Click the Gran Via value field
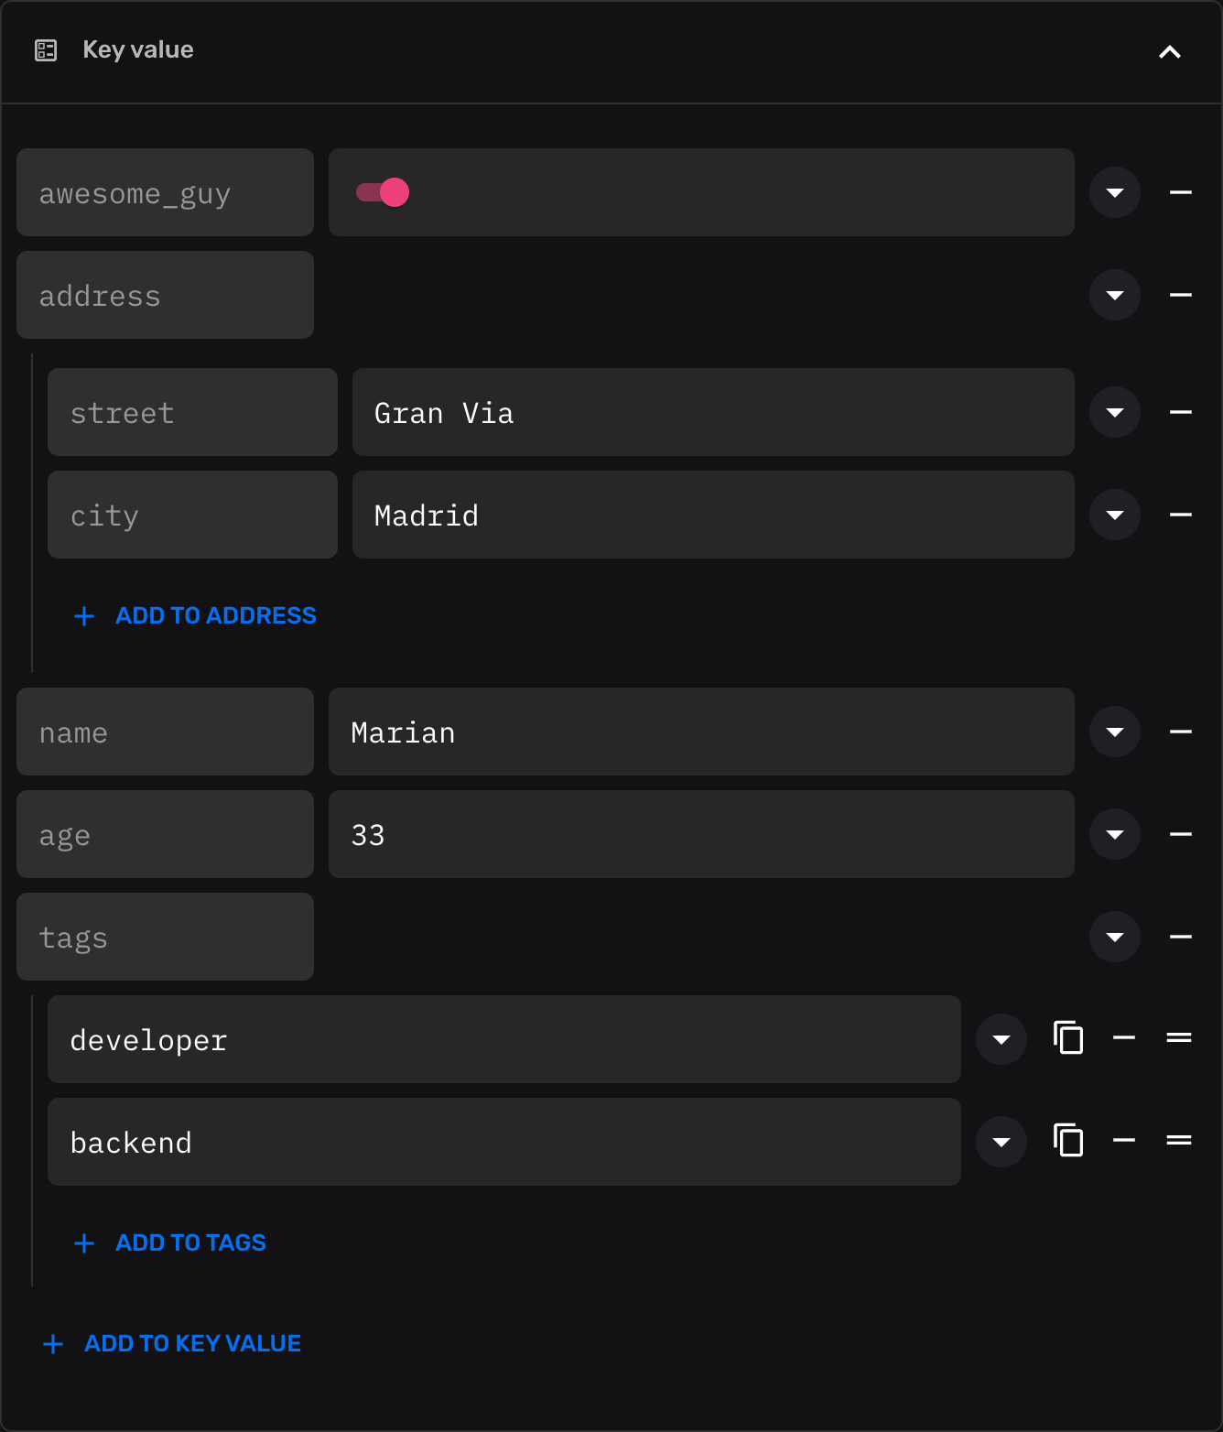 click(712, 412)
